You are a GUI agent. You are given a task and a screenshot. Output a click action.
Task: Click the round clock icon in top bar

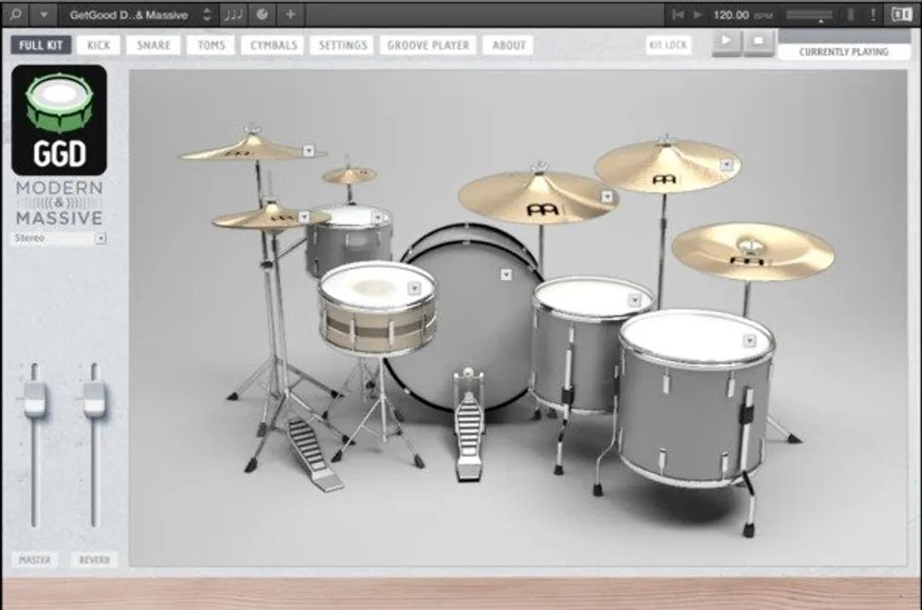point(262,15)
